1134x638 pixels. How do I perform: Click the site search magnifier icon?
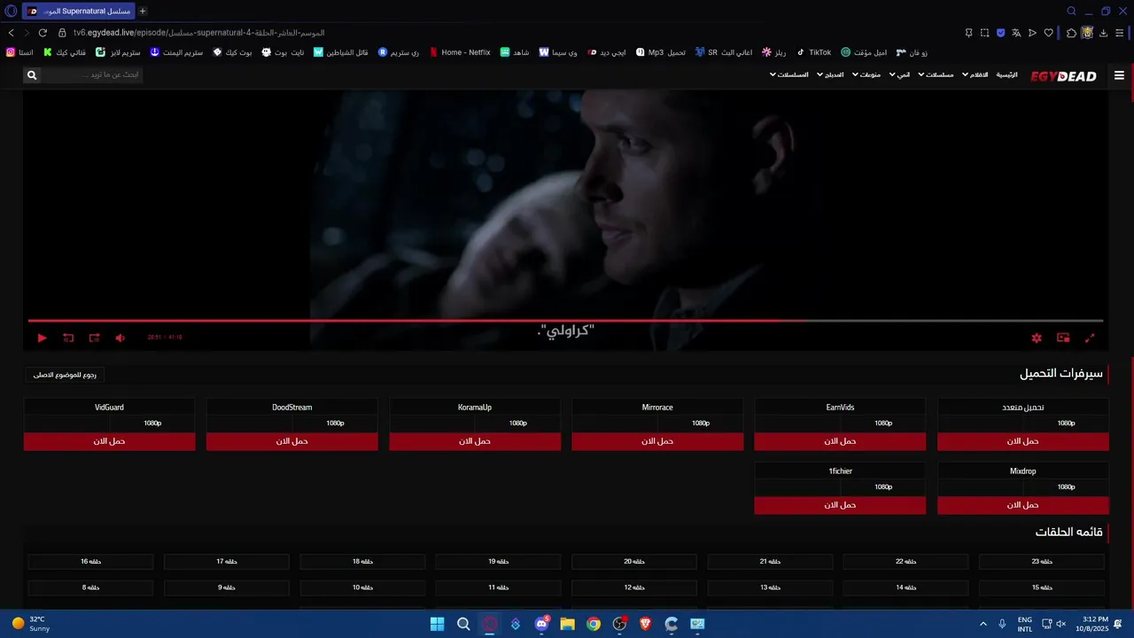pyautogui.click(x=32, y=75)
